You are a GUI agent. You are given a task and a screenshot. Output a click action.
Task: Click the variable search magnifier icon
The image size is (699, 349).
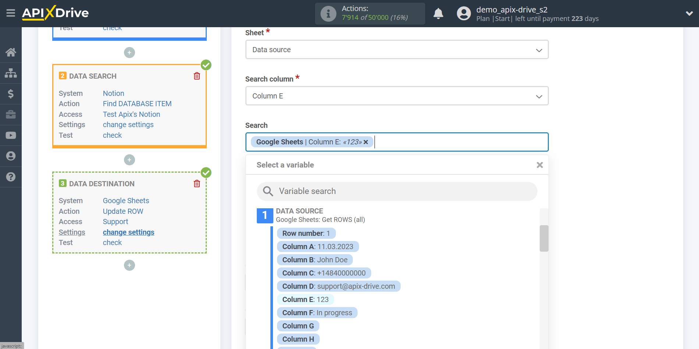coord(268,191)
